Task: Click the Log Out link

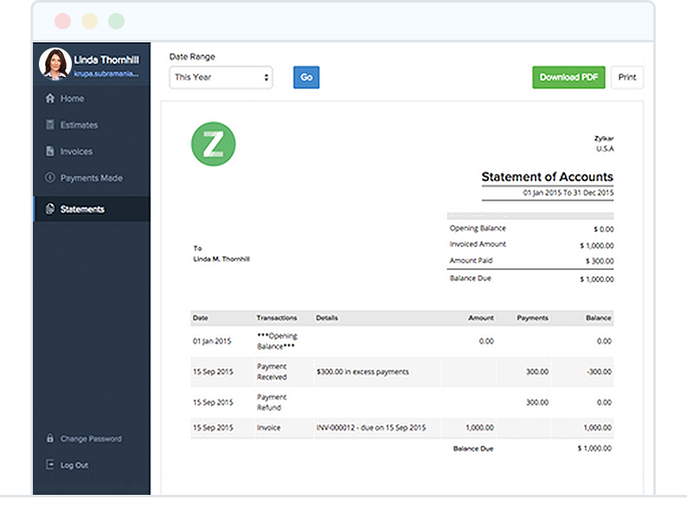Action: click(74, 465)
